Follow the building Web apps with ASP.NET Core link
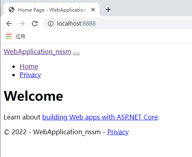 (x=100, y=117)
